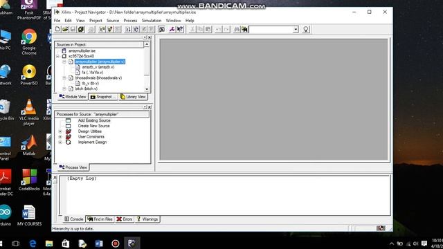Select the highlighted arraymultiplier (arraymultiplier.v) source
Viewport: 443px width, 249px height.
pyautogui.click(x=100, y=62)
